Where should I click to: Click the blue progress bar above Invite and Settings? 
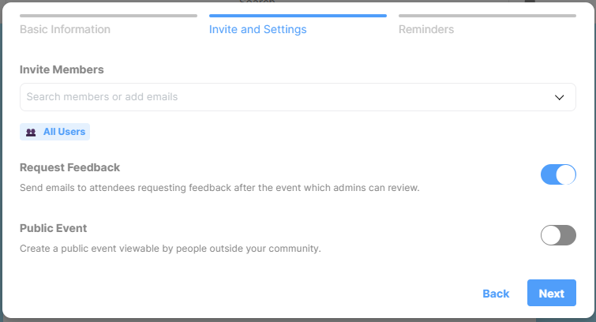[298, 16]
